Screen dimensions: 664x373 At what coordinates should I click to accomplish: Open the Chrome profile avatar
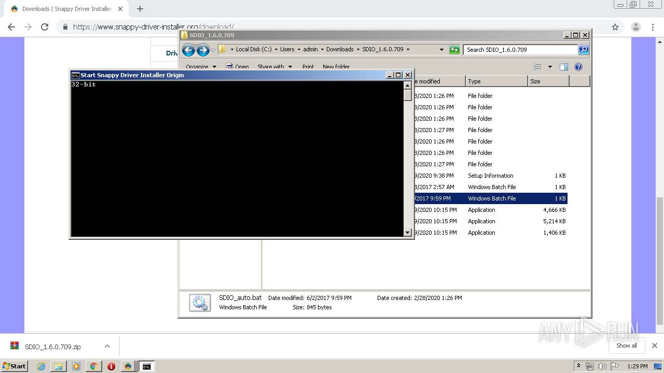click(x=635, y=27)
